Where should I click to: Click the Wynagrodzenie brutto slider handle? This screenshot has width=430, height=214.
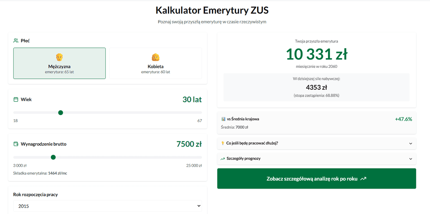(x=53, y=157)
